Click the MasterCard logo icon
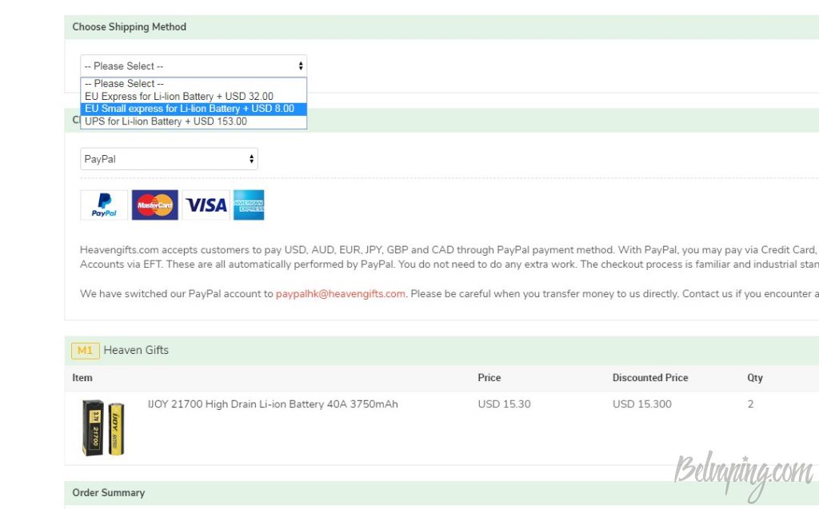The image size is (819, 509). click(x=154, y=205)
